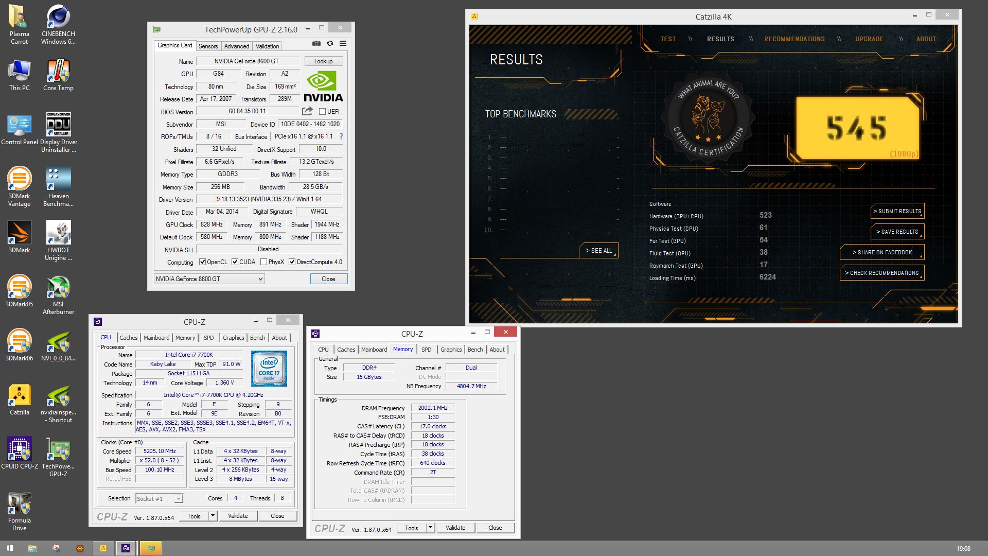Click CHECK RECOMMENDATIONS button

tap(881, 273)
